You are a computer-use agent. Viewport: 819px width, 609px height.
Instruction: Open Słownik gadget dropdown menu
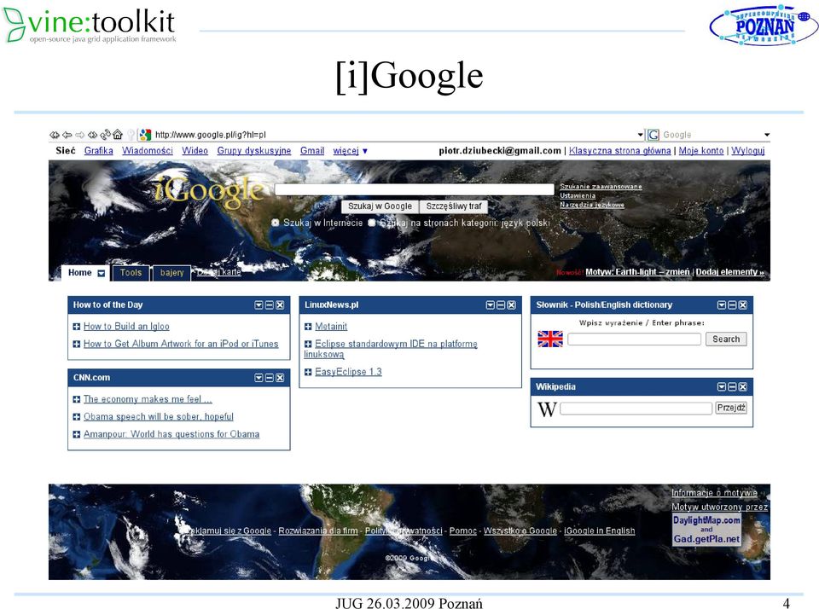point(722,305)
